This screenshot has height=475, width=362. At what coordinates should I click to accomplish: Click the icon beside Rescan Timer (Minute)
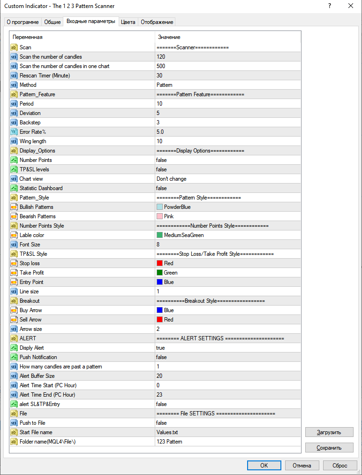tap(14, 76)
